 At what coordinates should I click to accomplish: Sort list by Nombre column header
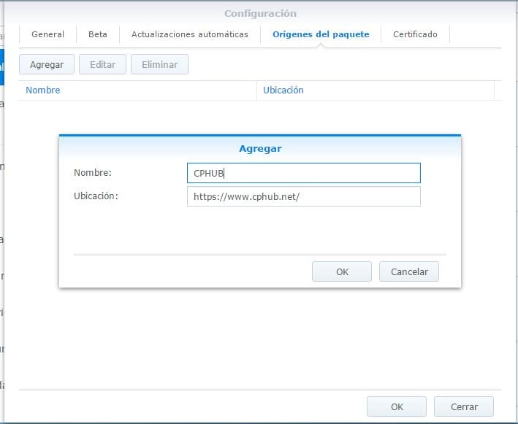pyautogui.click(x=43, y=90)
